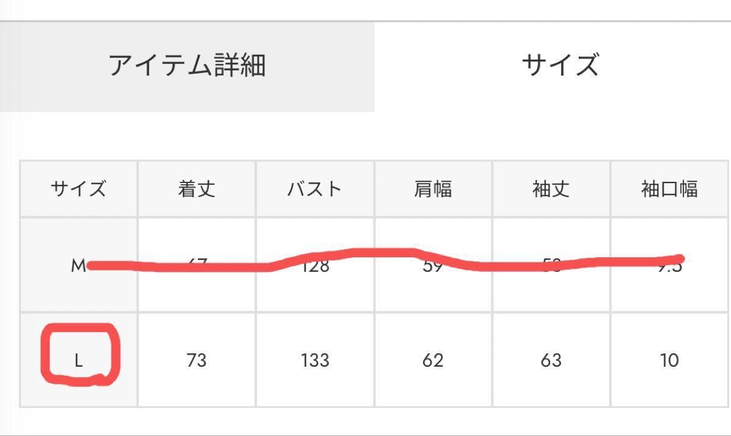This screenshot has height=436, width=731.
Task: Click the サイズ column header
Action: [79, 189]
